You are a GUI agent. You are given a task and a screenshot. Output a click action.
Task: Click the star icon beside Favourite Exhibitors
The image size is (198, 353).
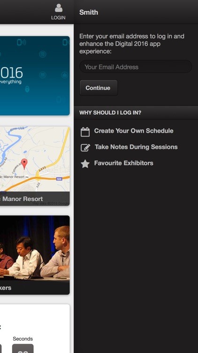point(85,164)
